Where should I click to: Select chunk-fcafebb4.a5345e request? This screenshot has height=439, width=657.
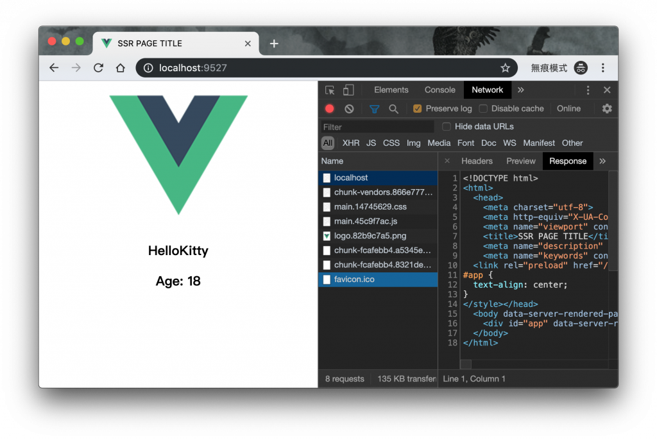click(378, 250)
